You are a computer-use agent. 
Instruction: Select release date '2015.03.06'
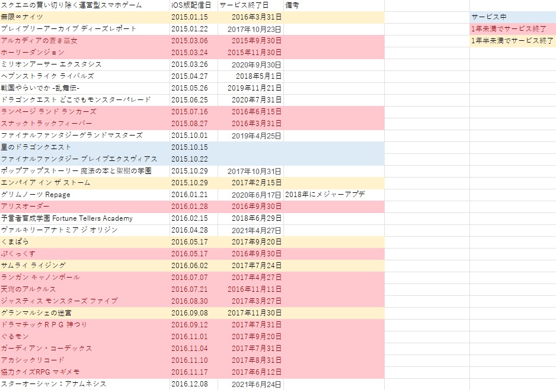pyautogui.click(x=194, y=41)
